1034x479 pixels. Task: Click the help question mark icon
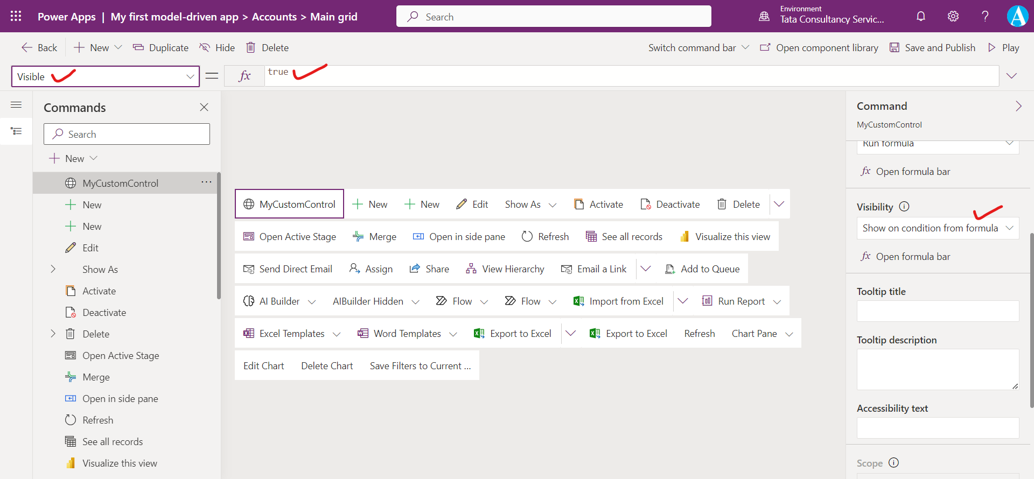[985, 16]
